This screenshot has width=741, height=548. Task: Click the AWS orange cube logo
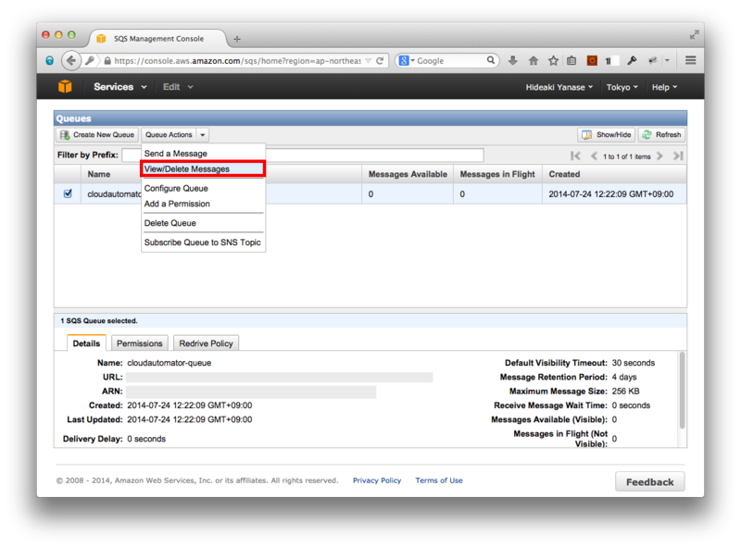pos(65,86)
